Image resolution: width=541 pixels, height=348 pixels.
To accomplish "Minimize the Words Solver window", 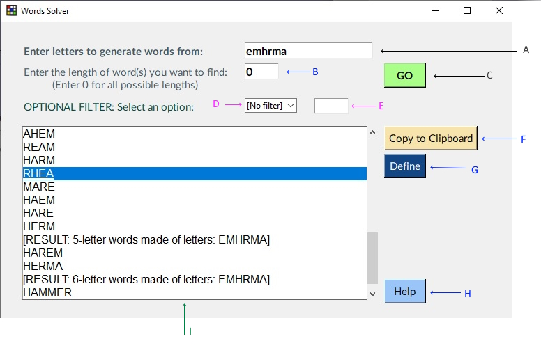I will (x=436, y=10).
